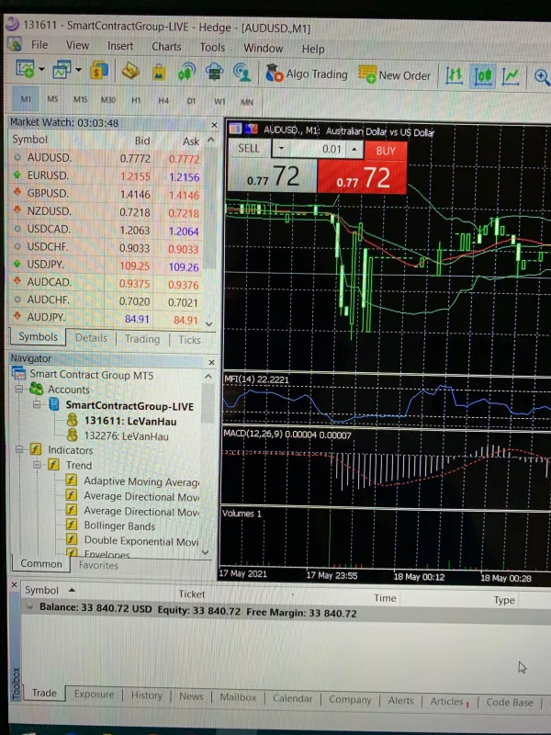The width and height of the screenshot is (551, 735).
Task: Click the shopping bag Market icon
Action: [159, 72]
